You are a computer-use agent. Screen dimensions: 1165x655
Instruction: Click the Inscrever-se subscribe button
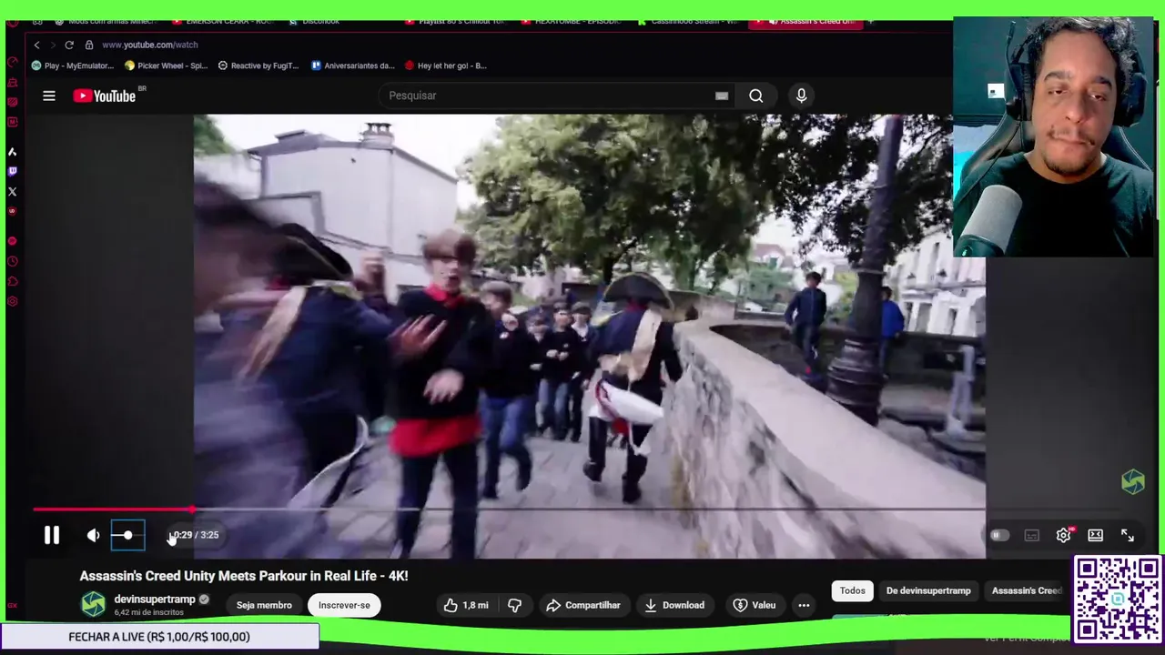pyautogui.click(x=344, y=605)
